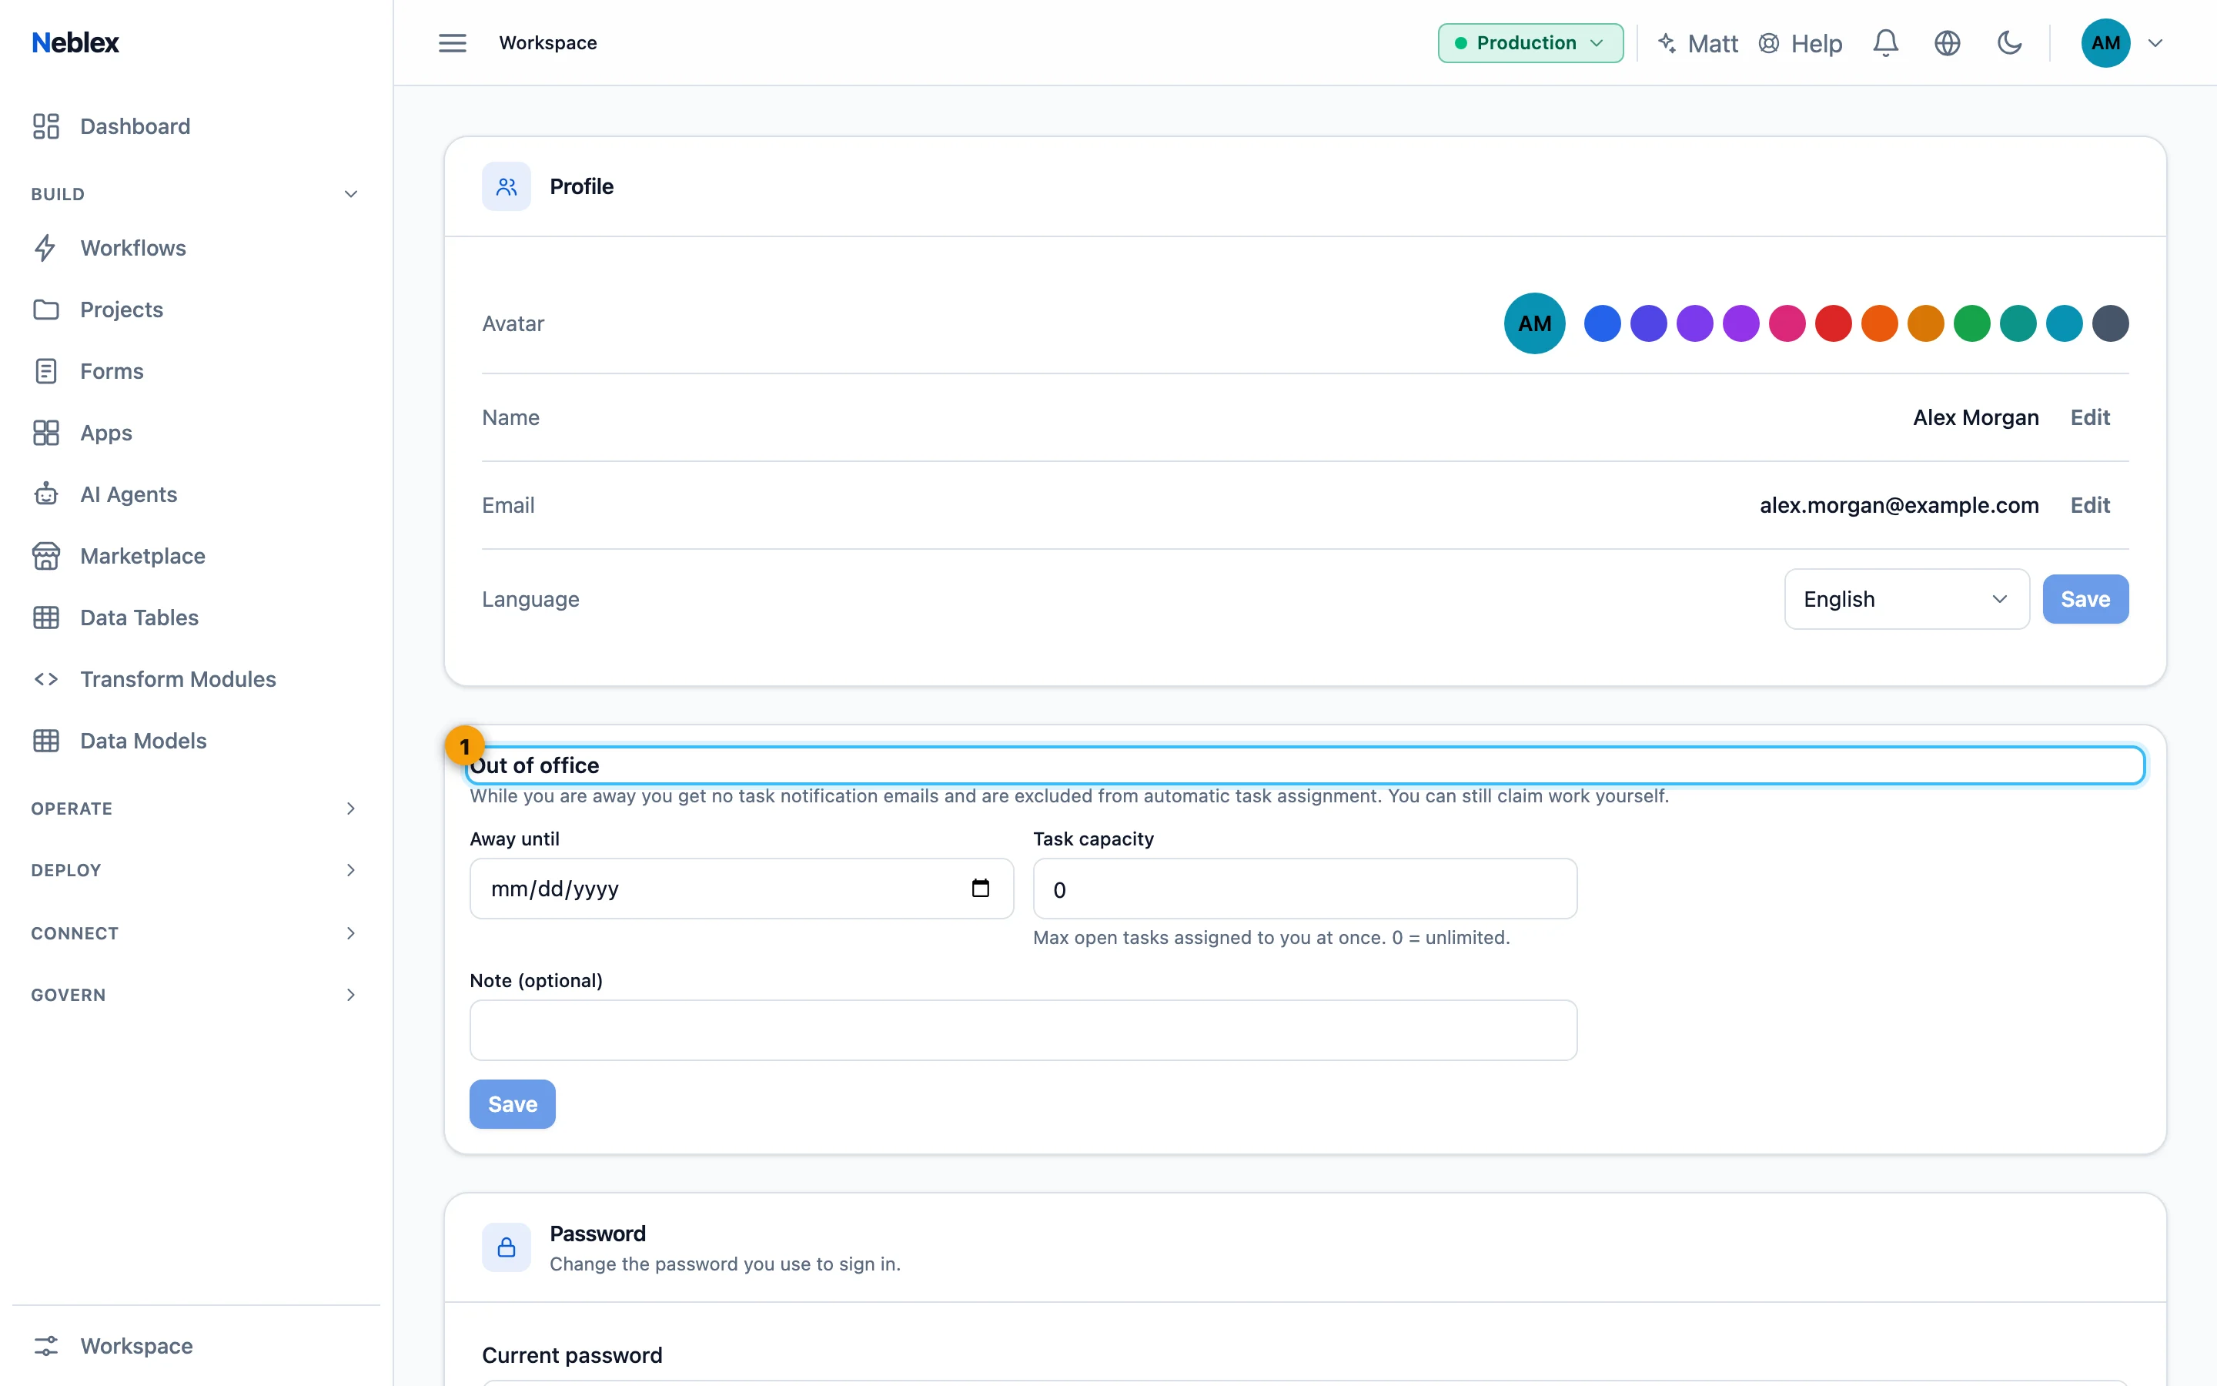Open the AM user account menu
Viewport: 2217px width, 1386px height.
coord(2122,43)
